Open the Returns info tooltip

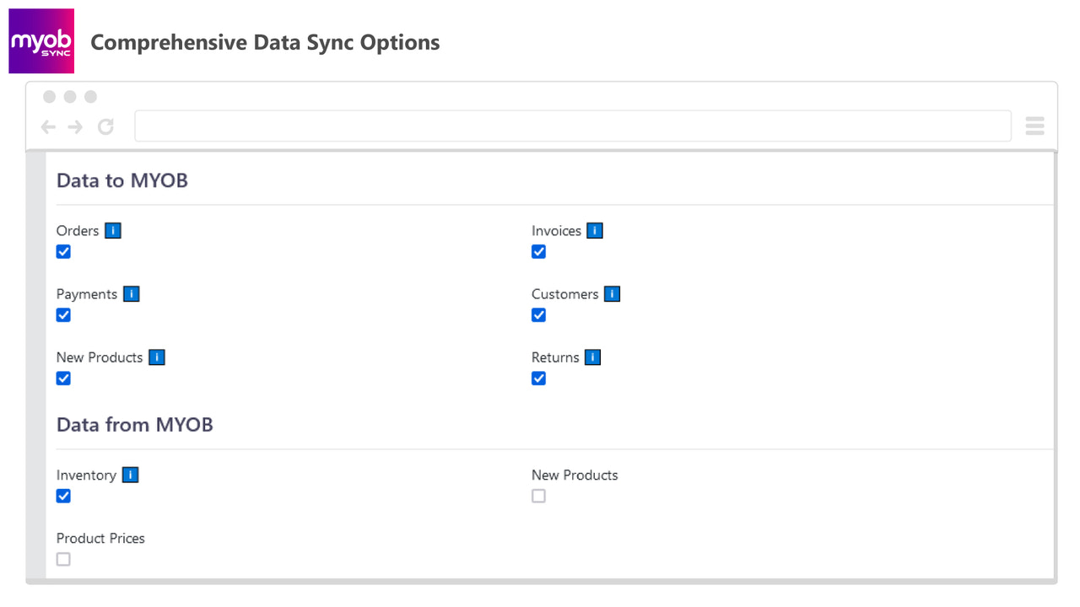pos(591,357)
